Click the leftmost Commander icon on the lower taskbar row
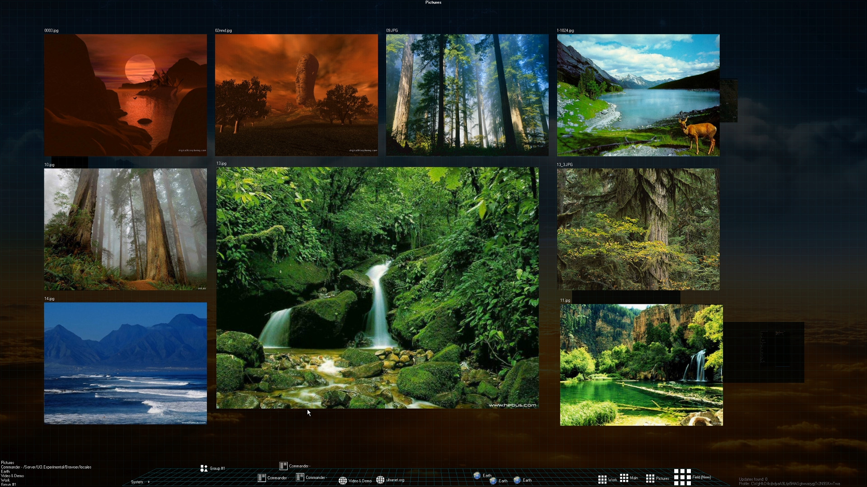 tap(262, 478)
